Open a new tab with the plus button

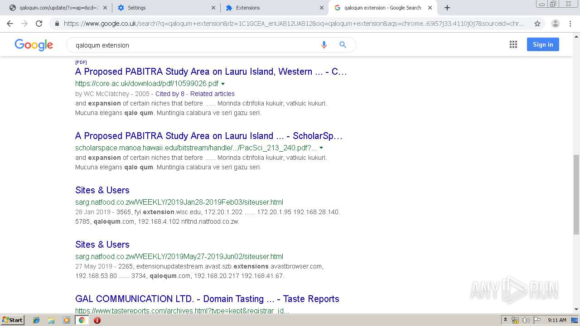point(447,8)
